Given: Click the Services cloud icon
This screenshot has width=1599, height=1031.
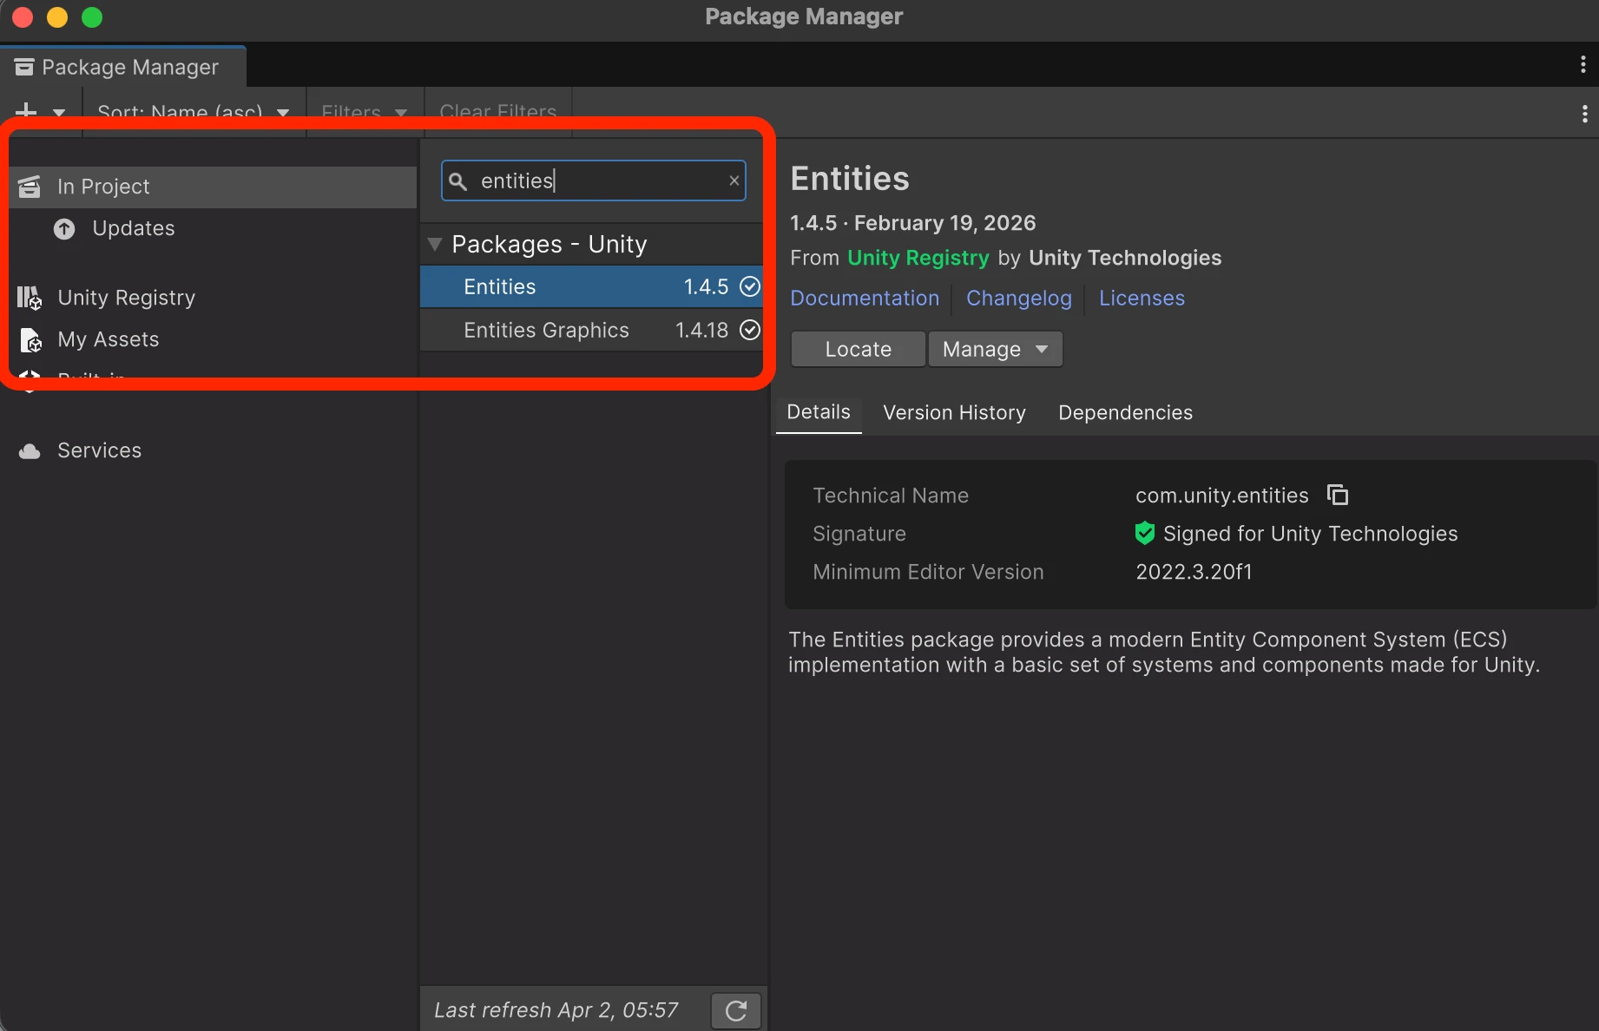Looking at the screenshot, I should tap(30, 451).
